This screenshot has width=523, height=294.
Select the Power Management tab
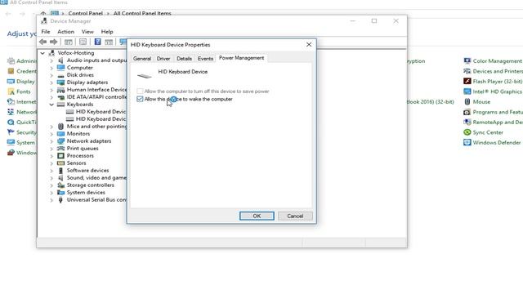pos(242,58)
